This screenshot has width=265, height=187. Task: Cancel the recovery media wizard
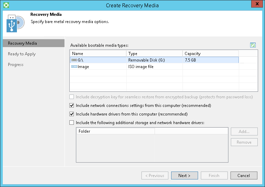(x=244, y=175)
